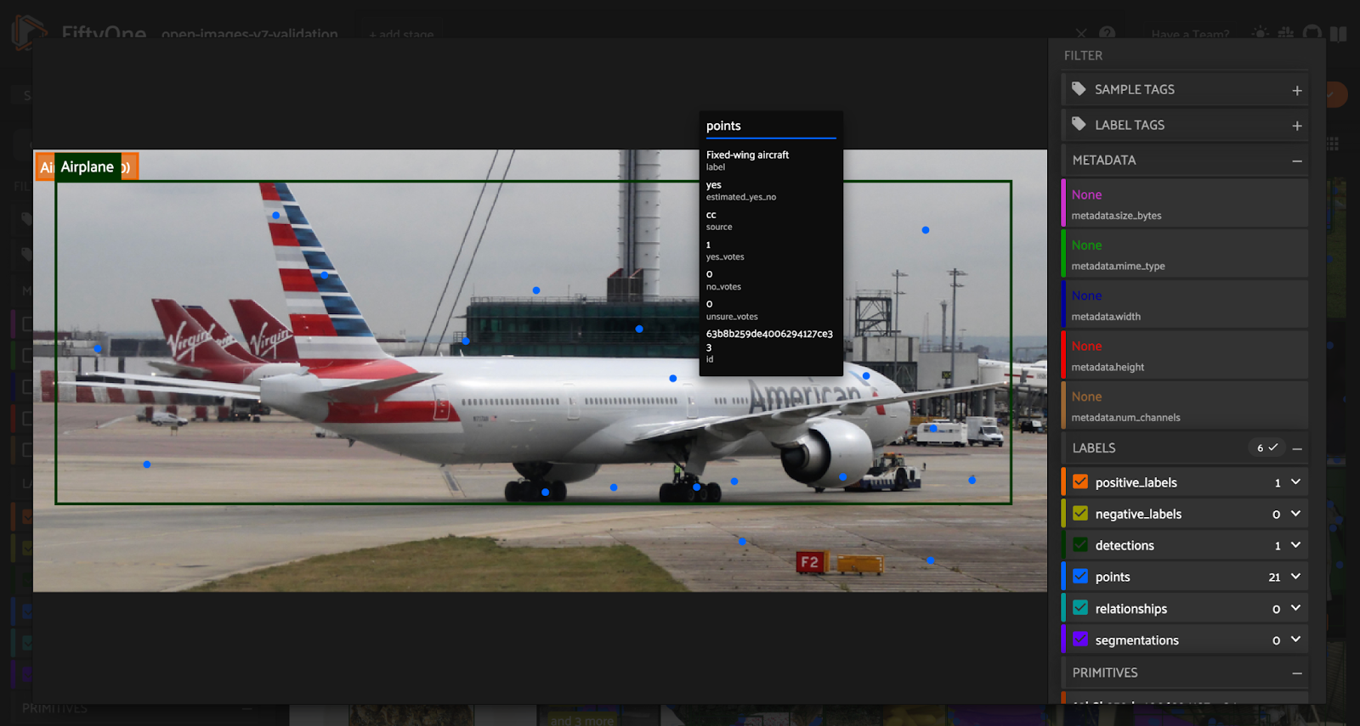Expand the points filter chevron

click(x=1295, y=576)
